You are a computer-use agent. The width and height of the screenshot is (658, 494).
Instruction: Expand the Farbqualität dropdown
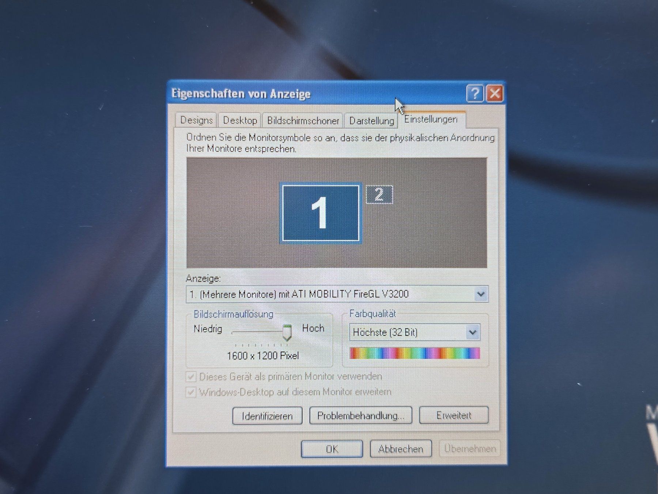pos(414,332)
